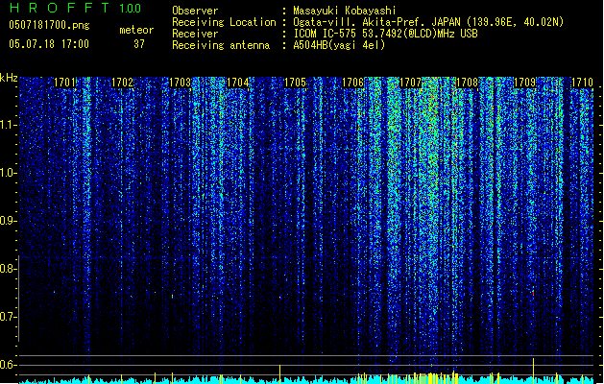Click the 1704 time marker

238,83
